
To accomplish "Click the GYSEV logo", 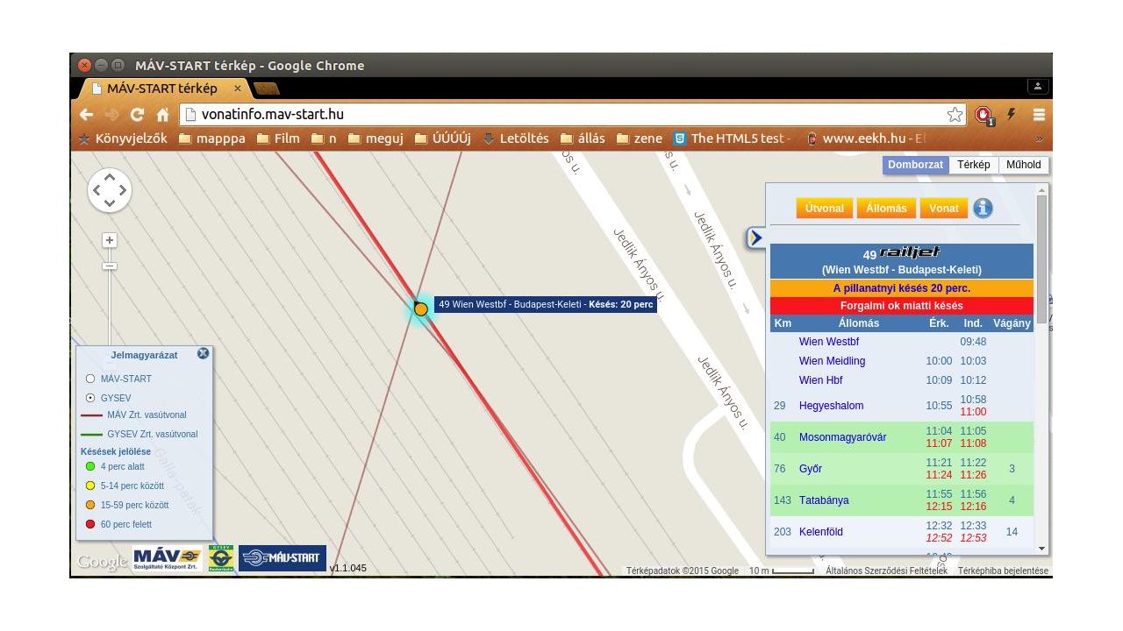I will [x=221, y=558].
